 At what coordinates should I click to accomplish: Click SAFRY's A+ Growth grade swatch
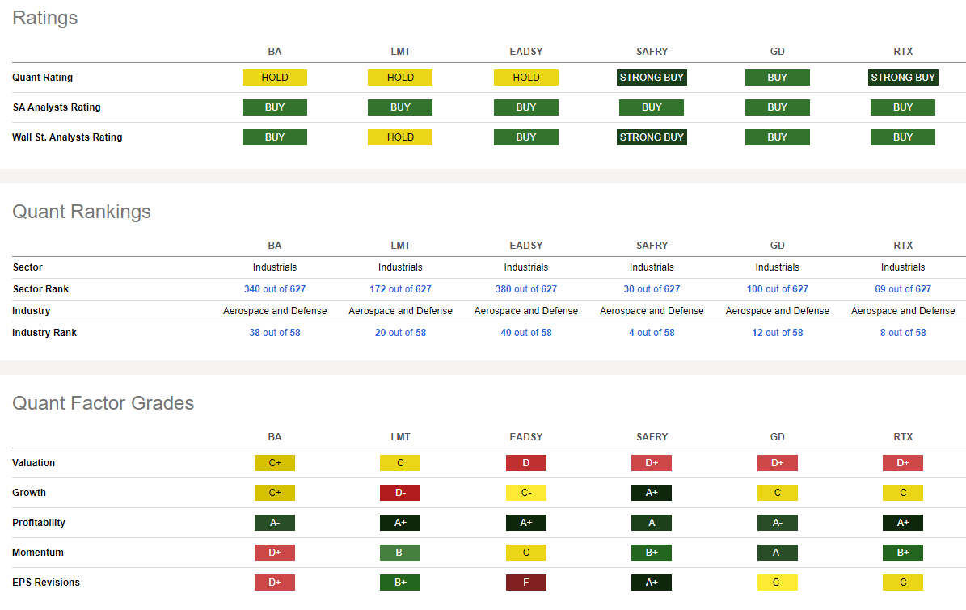(652, 493)
